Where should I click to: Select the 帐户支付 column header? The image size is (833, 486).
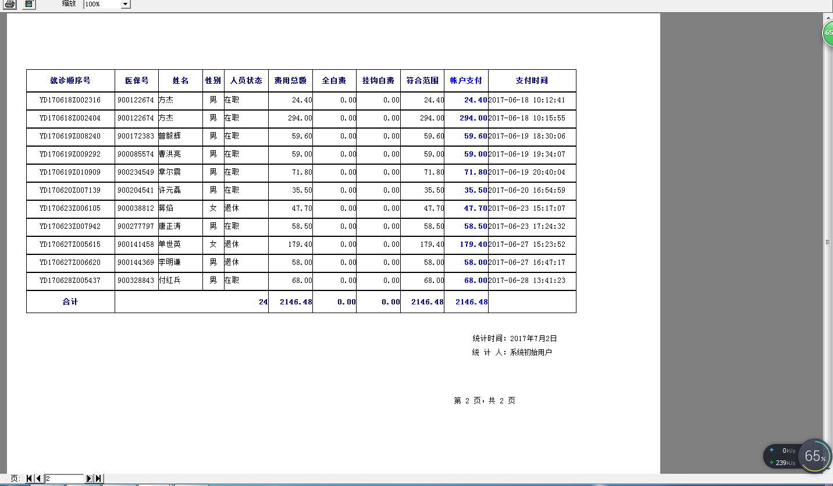coord(466,81)
